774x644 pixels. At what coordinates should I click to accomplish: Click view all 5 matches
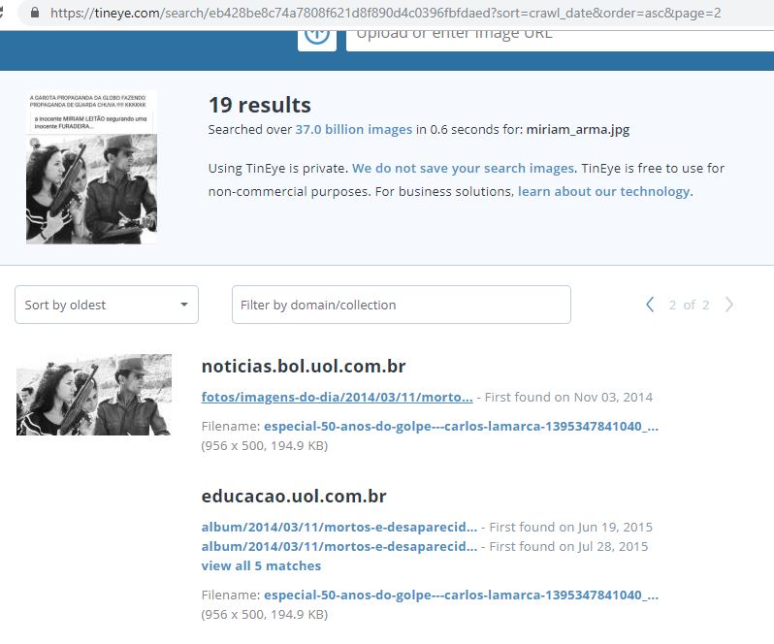[x=261, y=565]
